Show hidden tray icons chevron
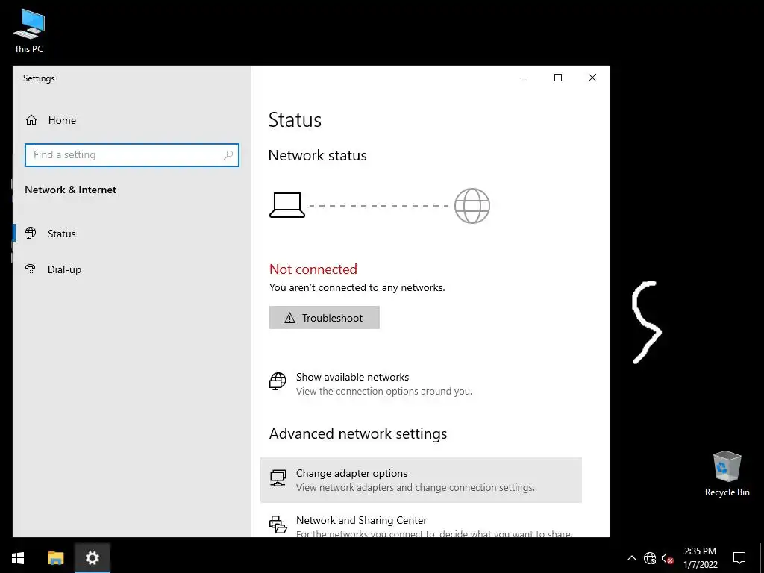The image size is (764, 573). click(x=631, y=558)
